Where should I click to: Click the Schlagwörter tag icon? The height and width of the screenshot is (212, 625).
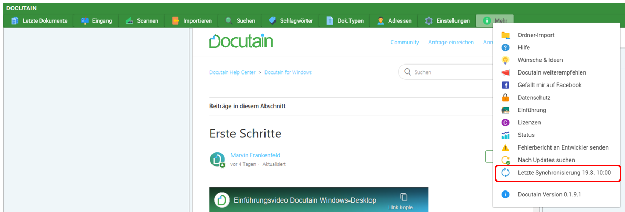click(273, 20)
